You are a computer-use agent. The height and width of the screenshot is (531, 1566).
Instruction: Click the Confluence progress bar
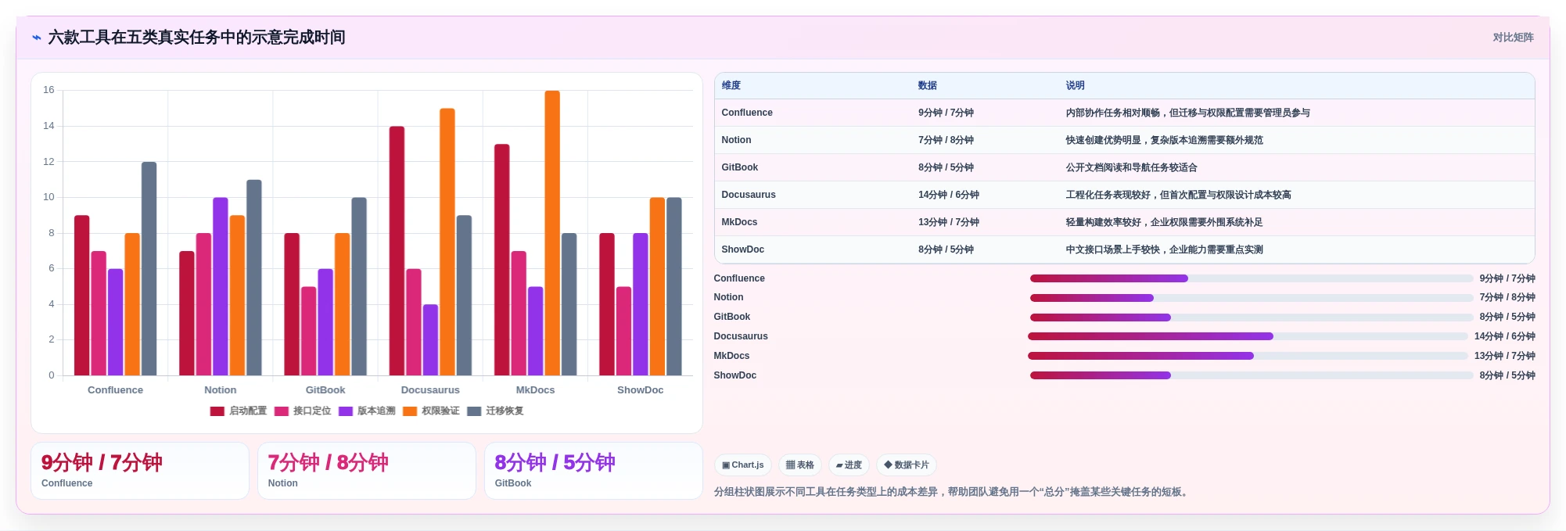[x=1252, y=278]
